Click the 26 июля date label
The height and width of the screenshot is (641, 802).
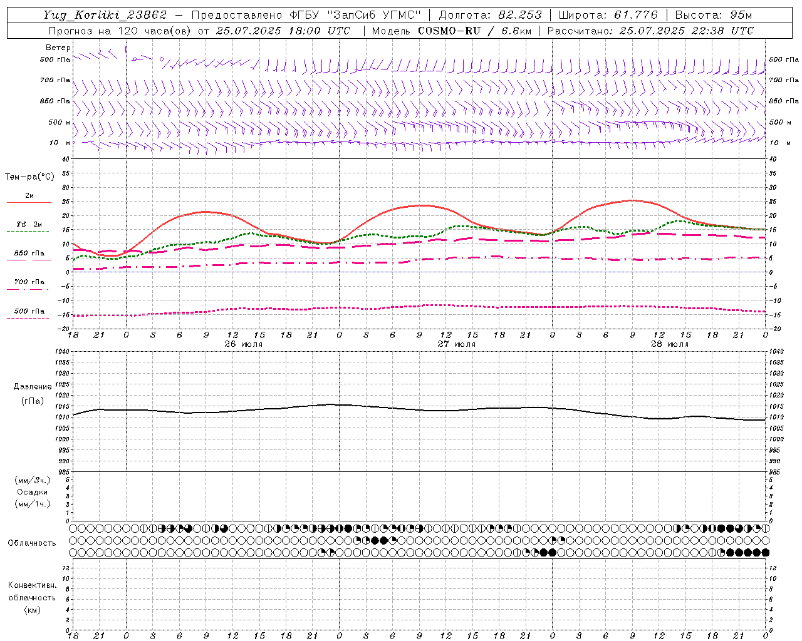pos(243,344)
